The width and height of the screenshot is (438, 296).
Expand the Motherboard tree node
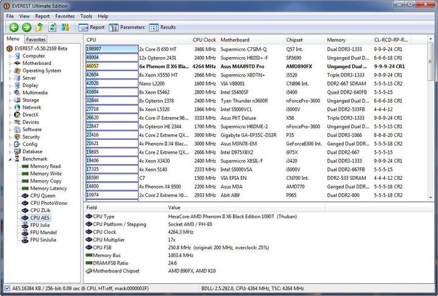point(10,63)
